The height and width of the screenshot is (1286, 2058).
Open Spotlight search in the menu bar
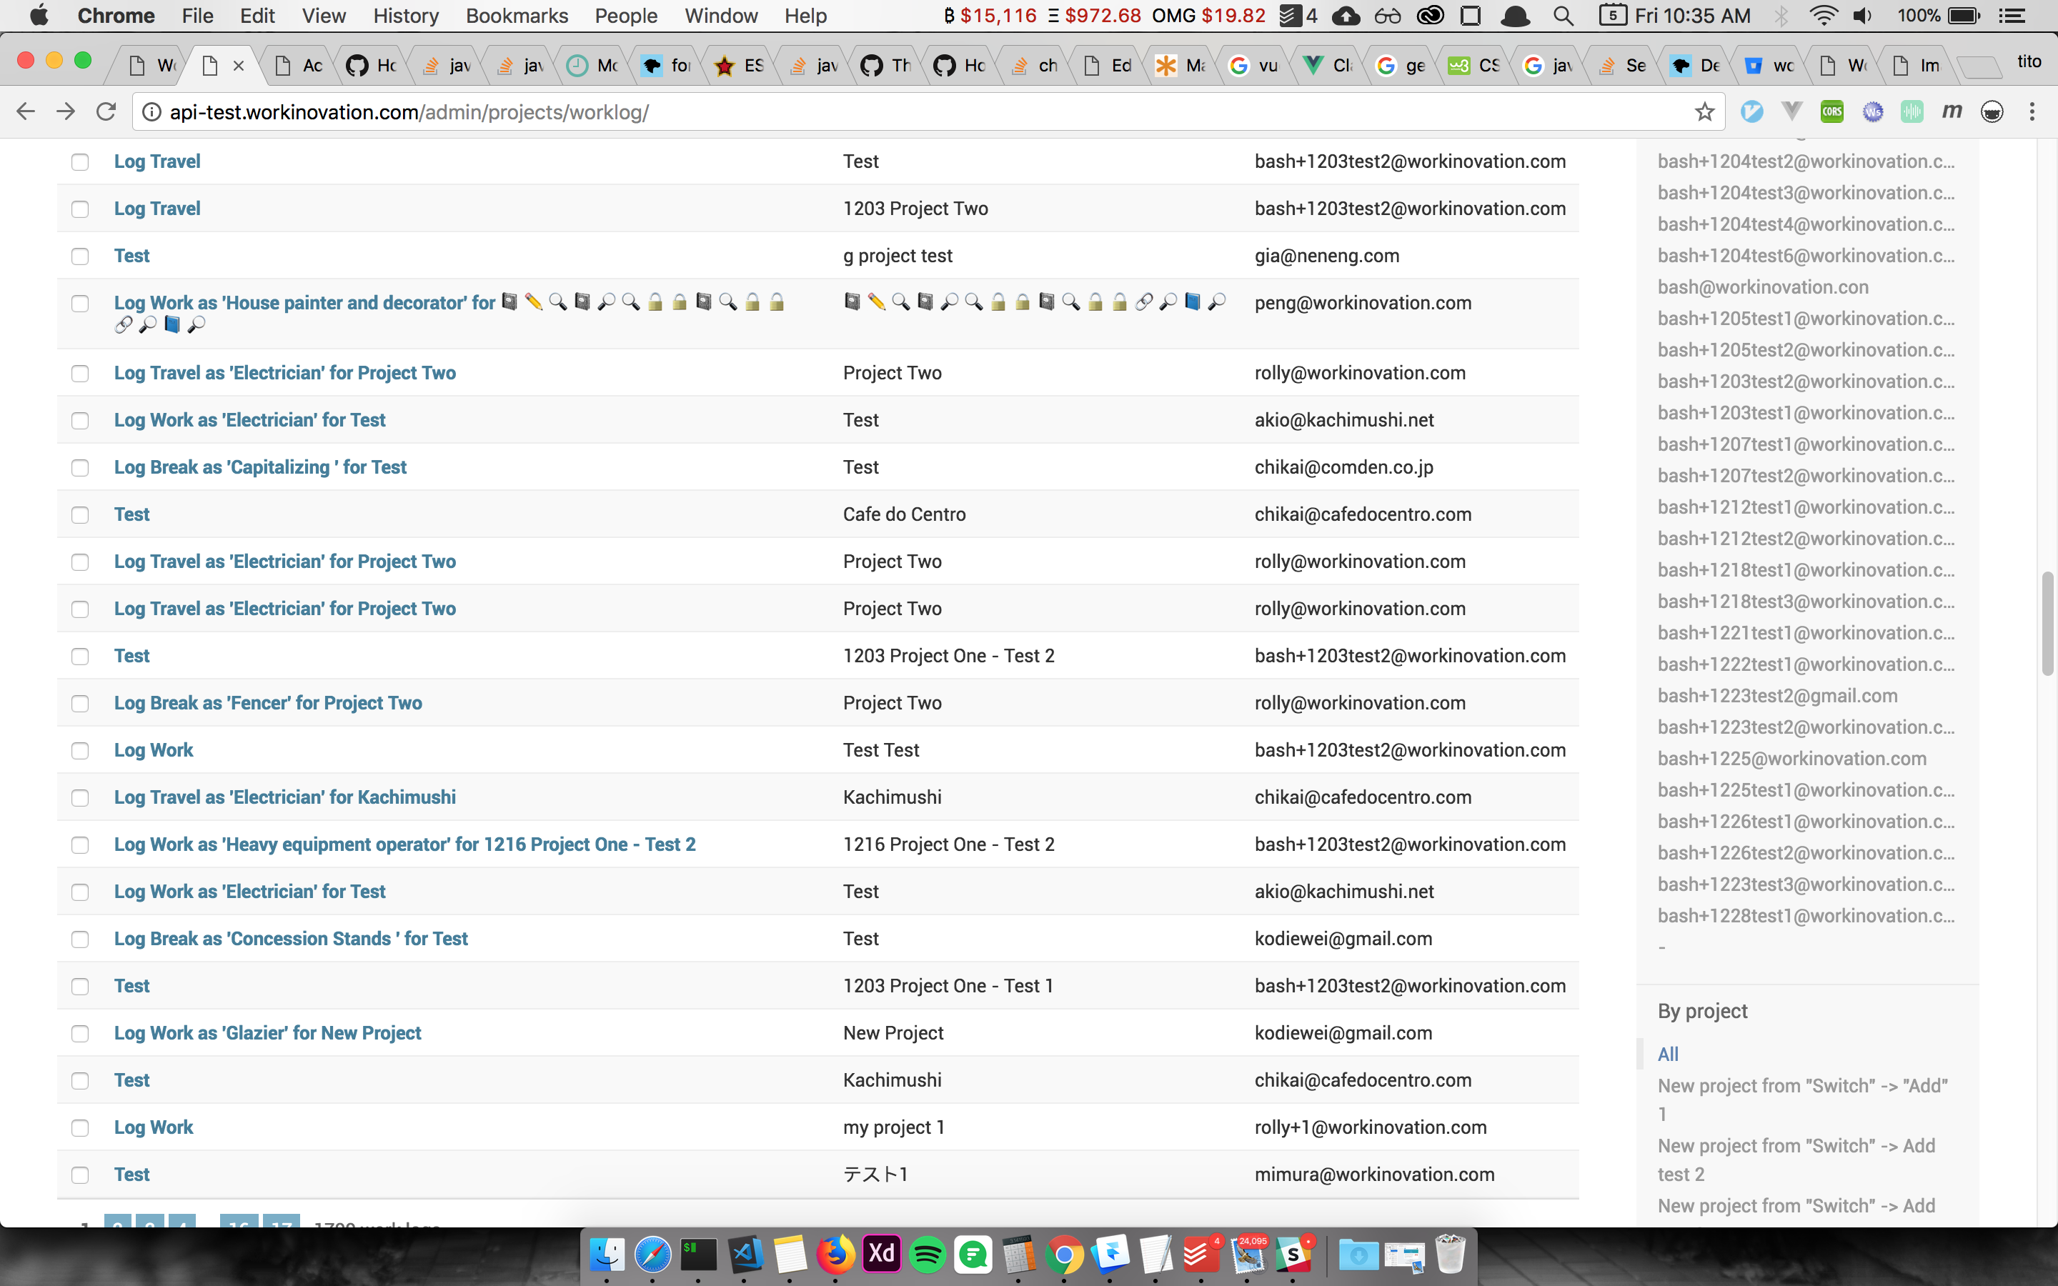click(x=1562, y=15)
